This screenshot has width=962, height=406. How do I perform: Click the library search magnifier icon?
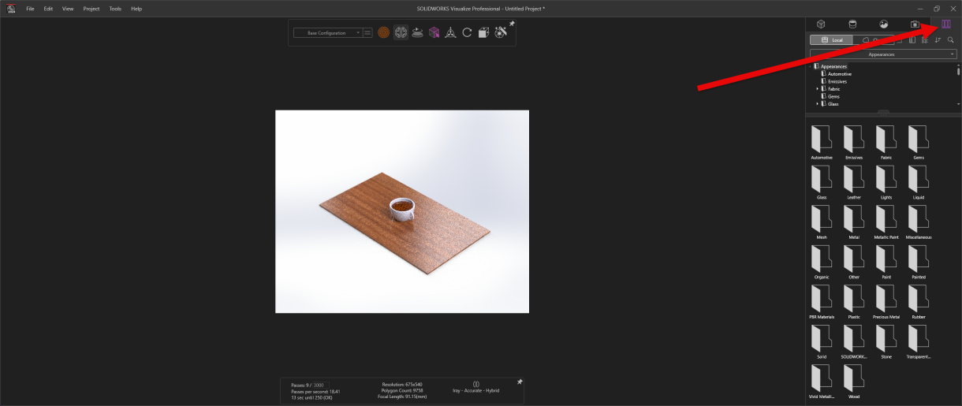[950, 39]
